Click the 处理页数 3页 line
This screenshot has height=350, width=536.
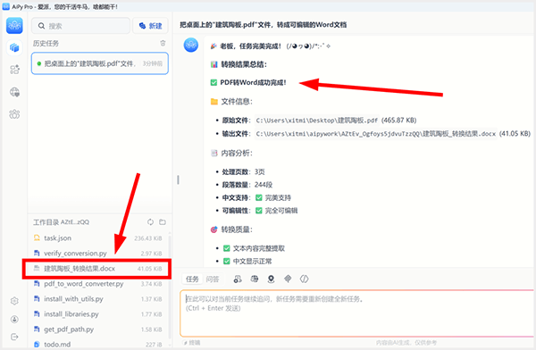[243, 171]
